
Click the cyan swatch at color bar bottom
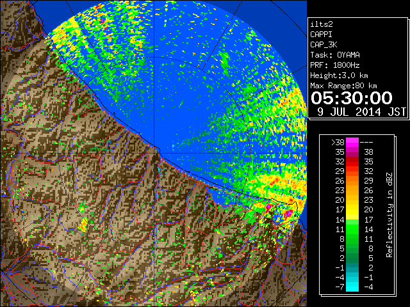[x=352, y=287]
